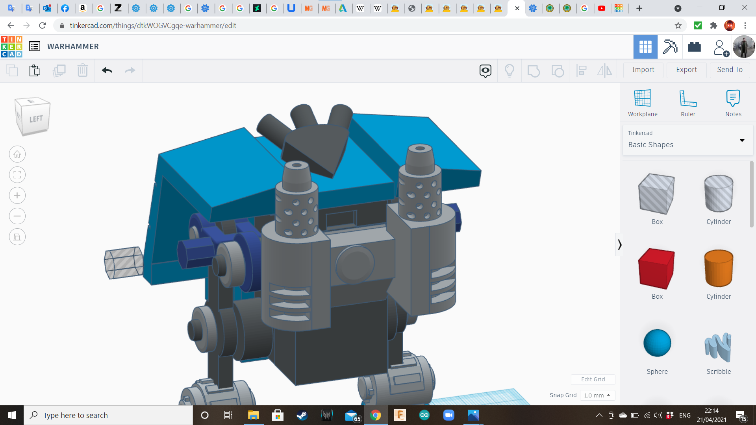Switch to Blocks mode pickaxe icon

click(x=670, y=47)
